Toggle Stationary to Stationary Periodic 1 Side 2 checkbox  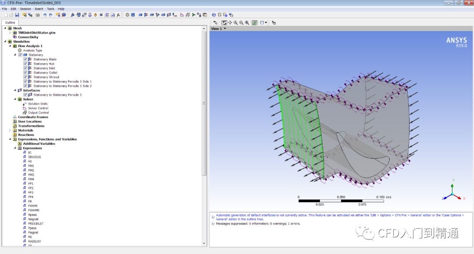tap(25, 86)
